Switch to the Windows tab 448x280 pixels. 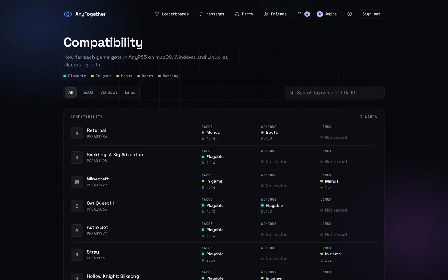point(109,92)
